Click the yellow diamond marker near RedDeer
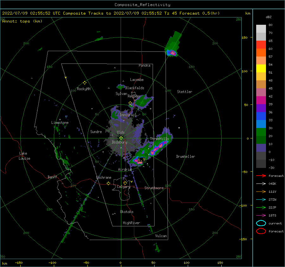The image size is (285, 267). (x=130, y=103)
